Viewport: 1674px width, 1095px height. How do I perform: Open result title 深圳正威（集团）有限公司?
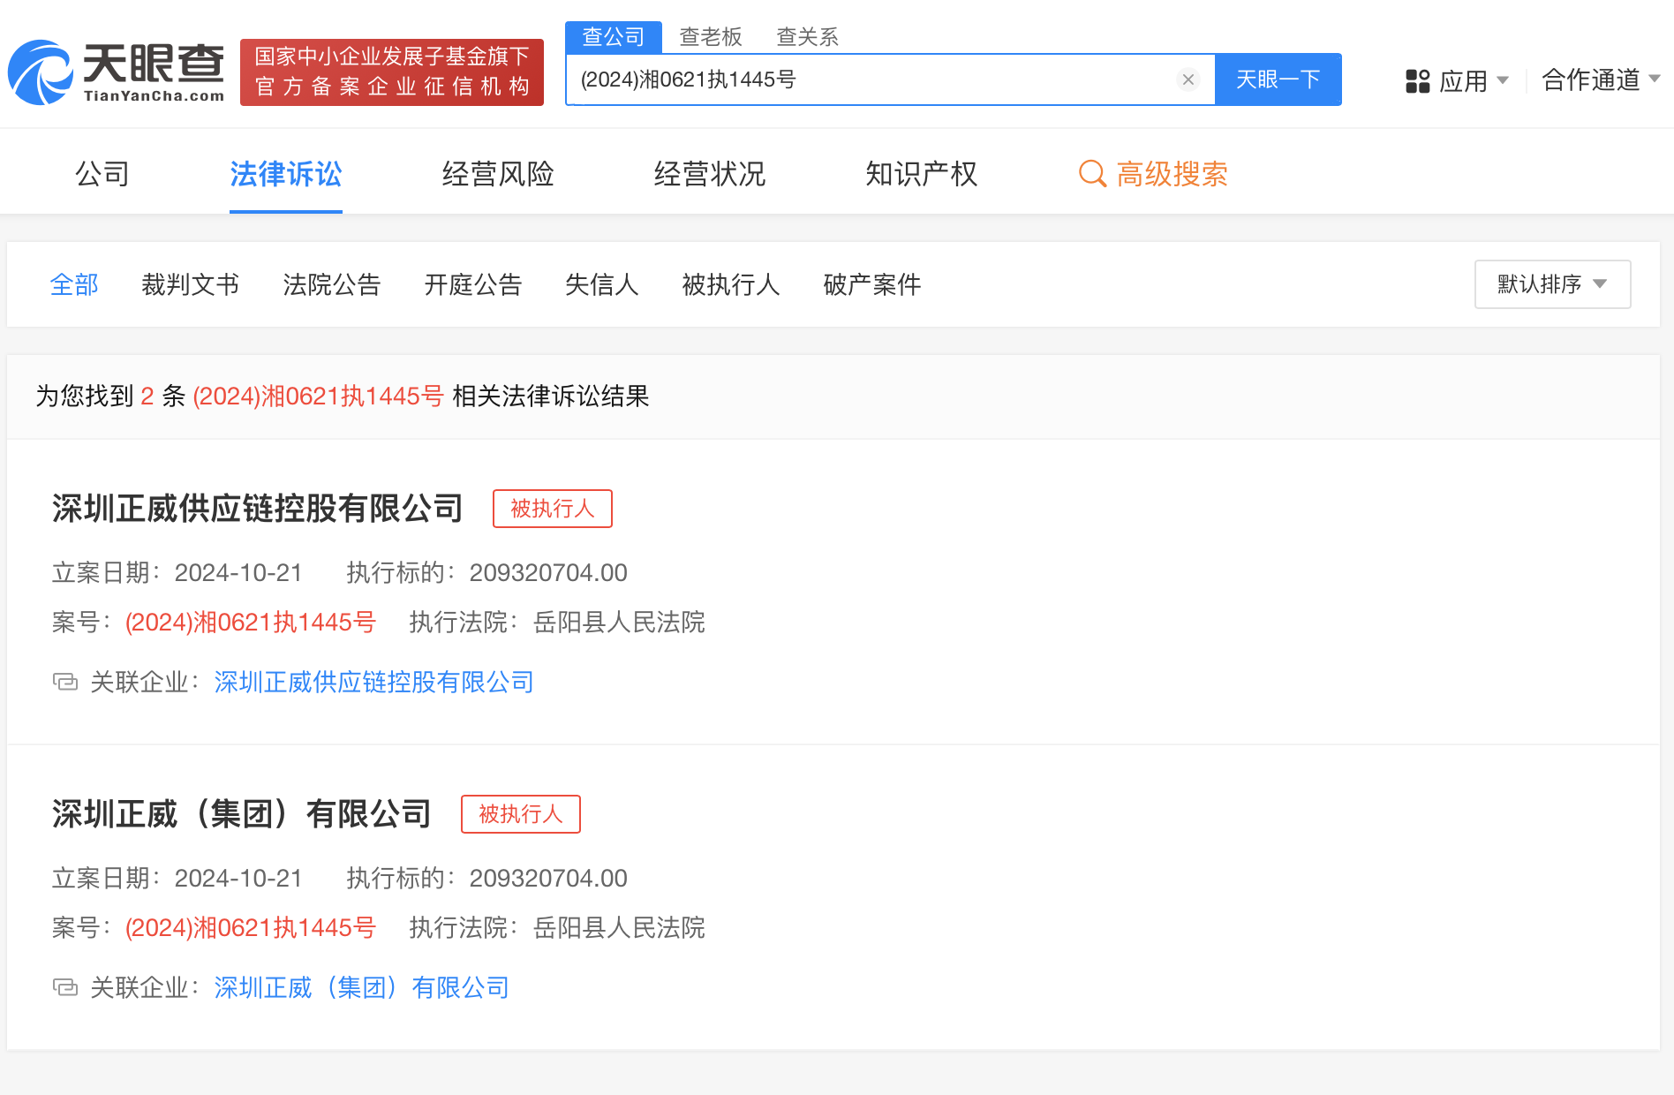pos(242,814)
